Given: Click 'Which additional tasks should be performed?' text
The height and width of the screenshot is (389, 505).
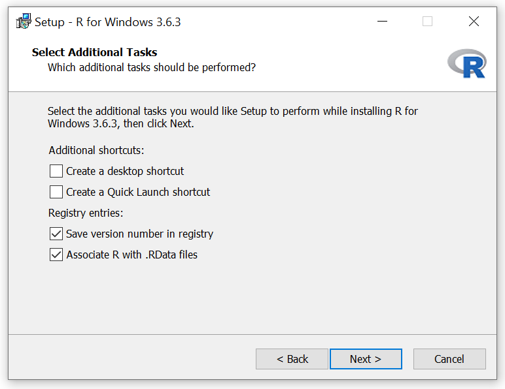Looking at the screenshot, I should click(151, 67).
